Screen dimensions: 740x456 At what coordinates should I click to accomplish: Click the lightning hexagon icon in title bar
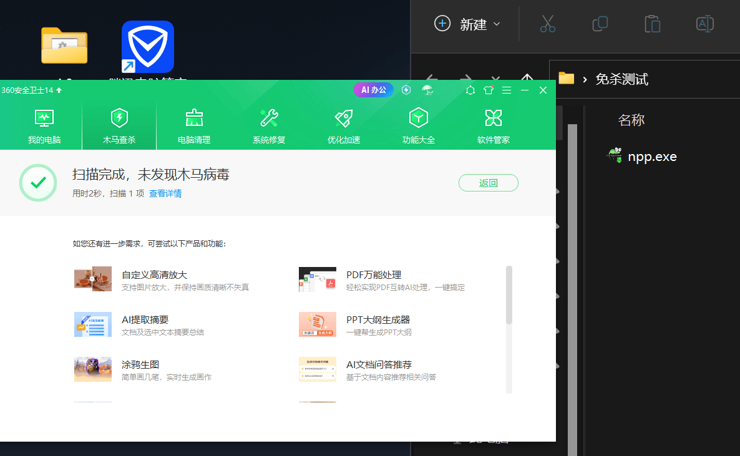[406, 90]
